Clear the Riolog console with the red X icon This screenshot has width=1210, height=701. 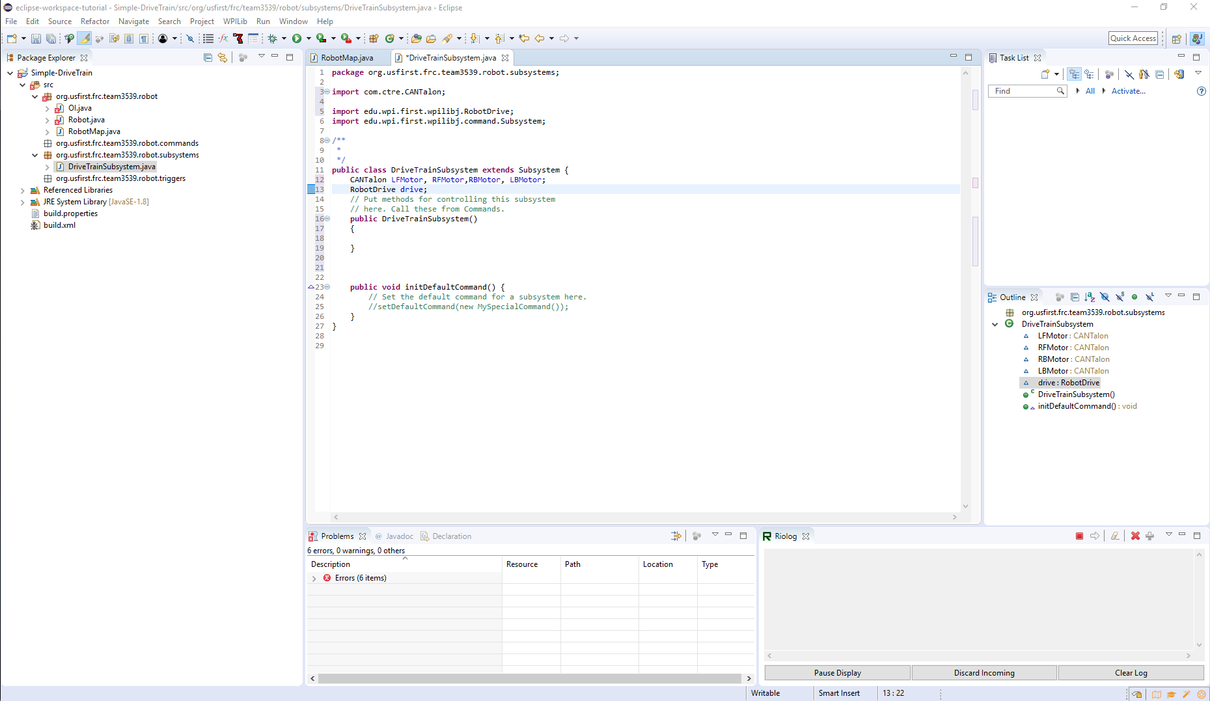(1135, 535)
